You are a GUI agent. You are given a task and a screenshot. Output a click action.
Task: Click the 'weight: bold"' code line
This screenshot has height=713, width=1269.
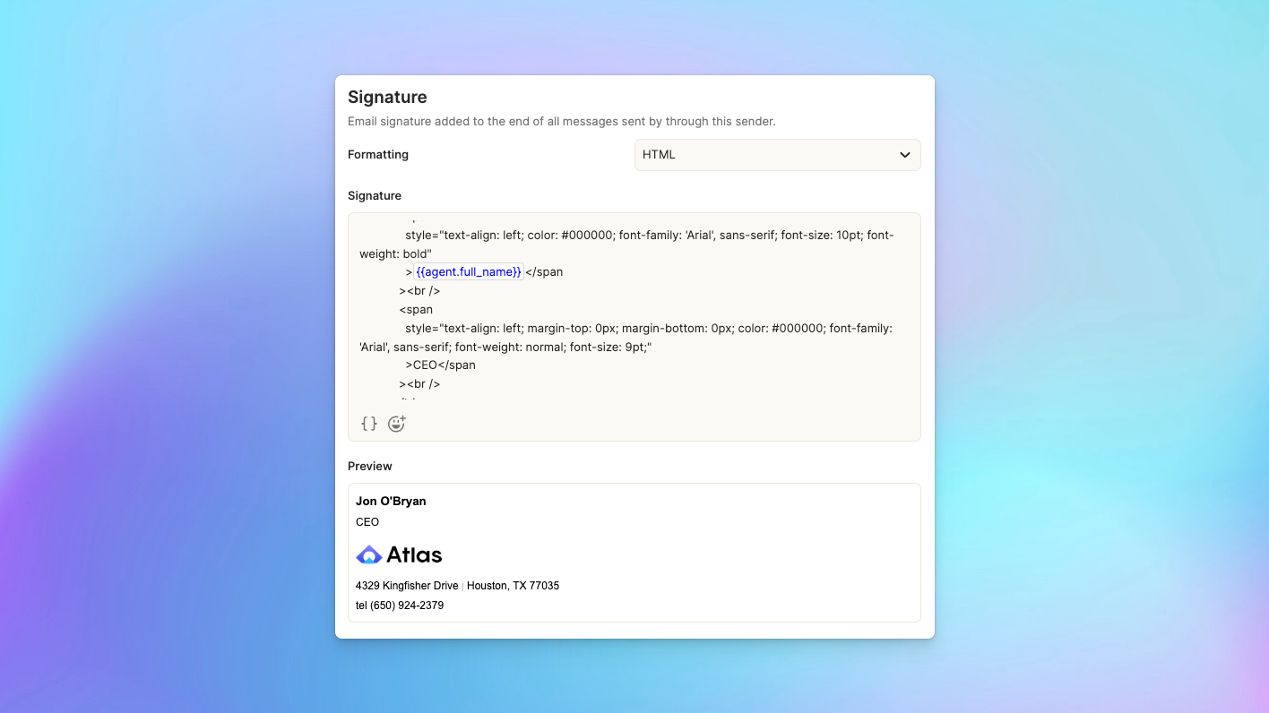395,253
